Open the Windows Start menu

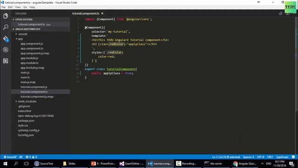click(5, 164)
